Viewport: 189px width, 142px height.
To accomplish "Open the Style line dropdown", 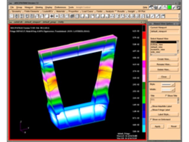I will point(168,85).
